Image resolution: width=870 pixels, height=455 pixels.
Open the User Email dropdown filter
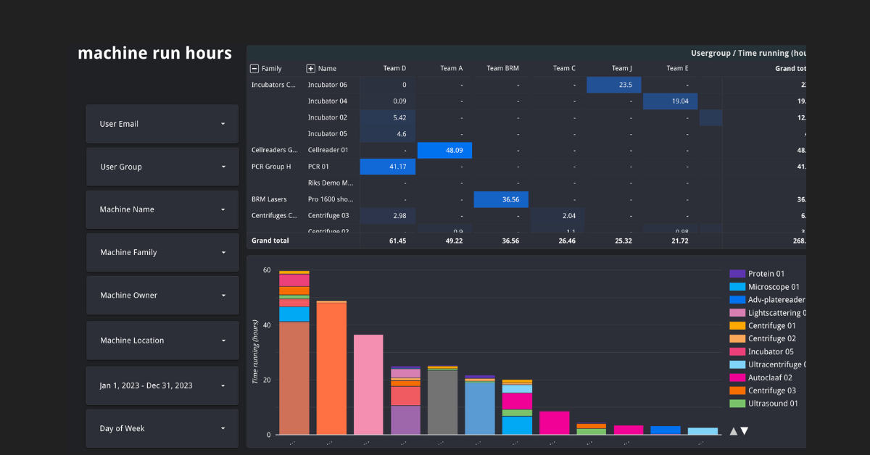point(162,124)
